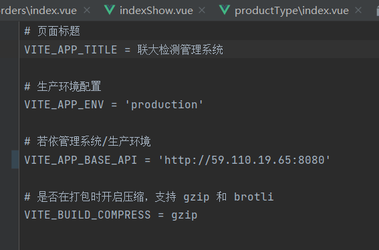The image size is (379, 250).
Task: Click the comment mentioning gzip 和 brotli
Action: (149, 197)
